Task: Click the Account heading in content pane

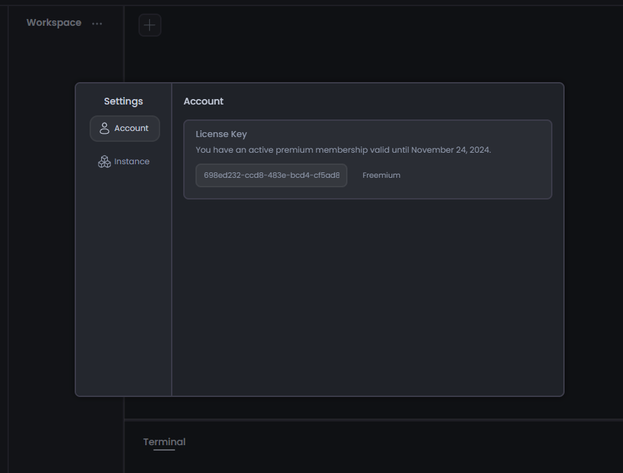Action: [204, 101]
